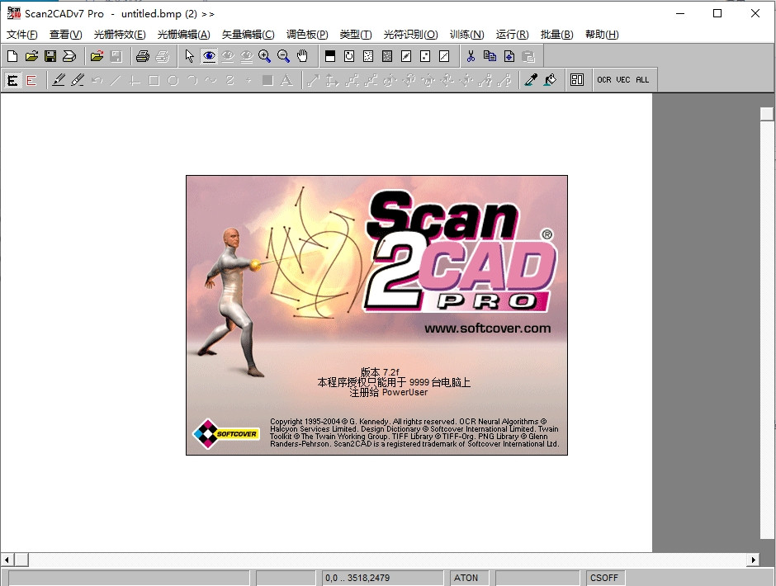Click the ATON status bar field
Viewport: 776px width, 586px height.
point(469,578)
